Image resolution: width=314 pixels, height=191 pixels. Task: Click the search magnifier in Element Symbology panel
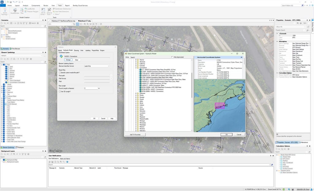tap(45, 62)
